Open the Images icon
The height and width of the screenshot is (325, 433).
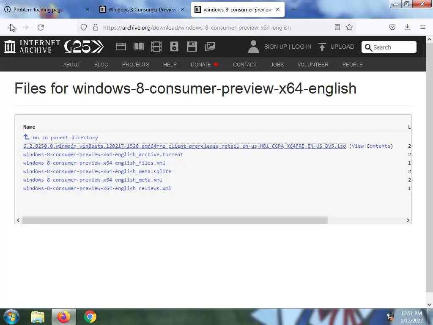(x=210, y=47)
